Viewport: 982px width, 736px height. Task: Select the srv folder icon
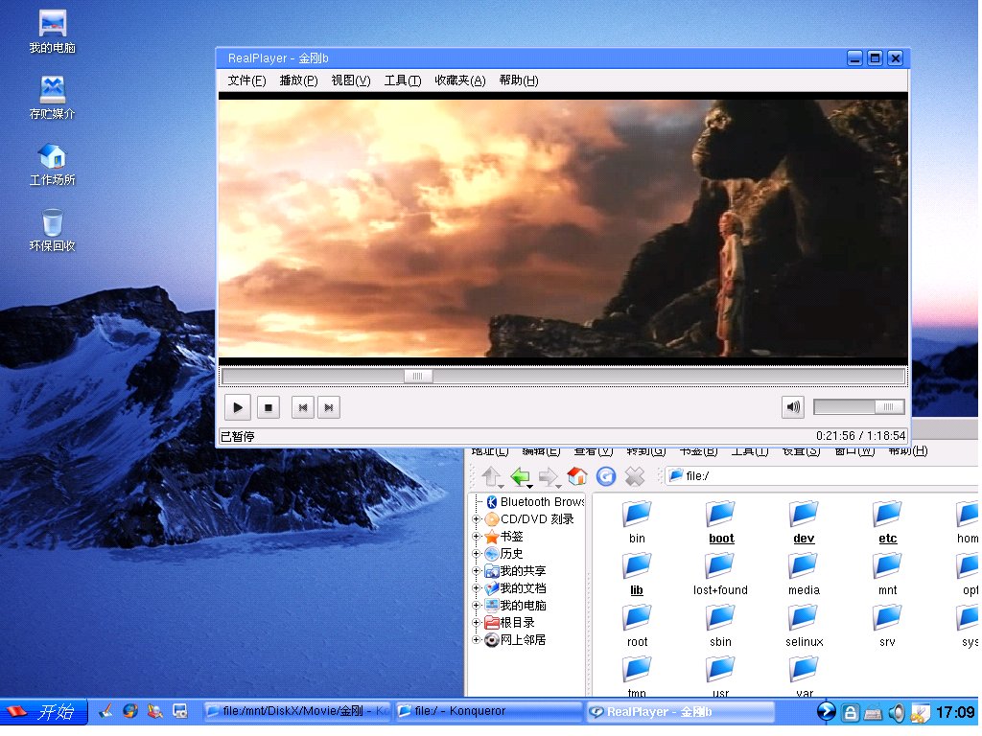[887, 618]
